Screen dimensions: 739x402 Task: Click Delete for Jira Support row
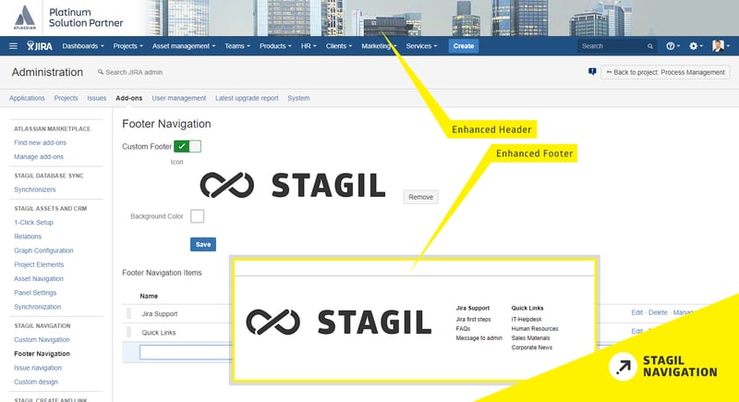(658, 312)
